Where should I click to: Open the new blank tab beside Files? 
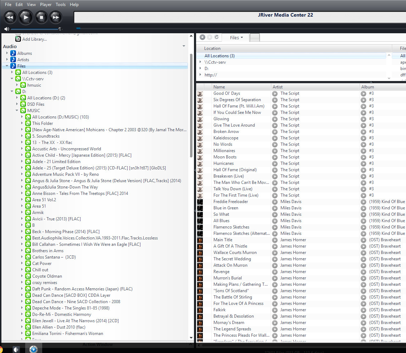click(255, 38)
